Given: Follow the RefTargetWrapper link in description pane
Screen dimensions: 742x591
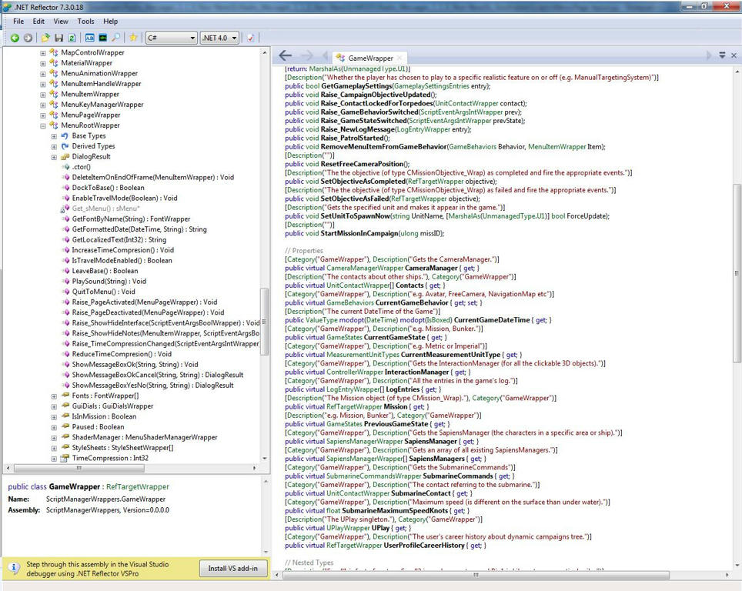Looking at the screenshot, I should pyautogui.click(x=138, y=487).
